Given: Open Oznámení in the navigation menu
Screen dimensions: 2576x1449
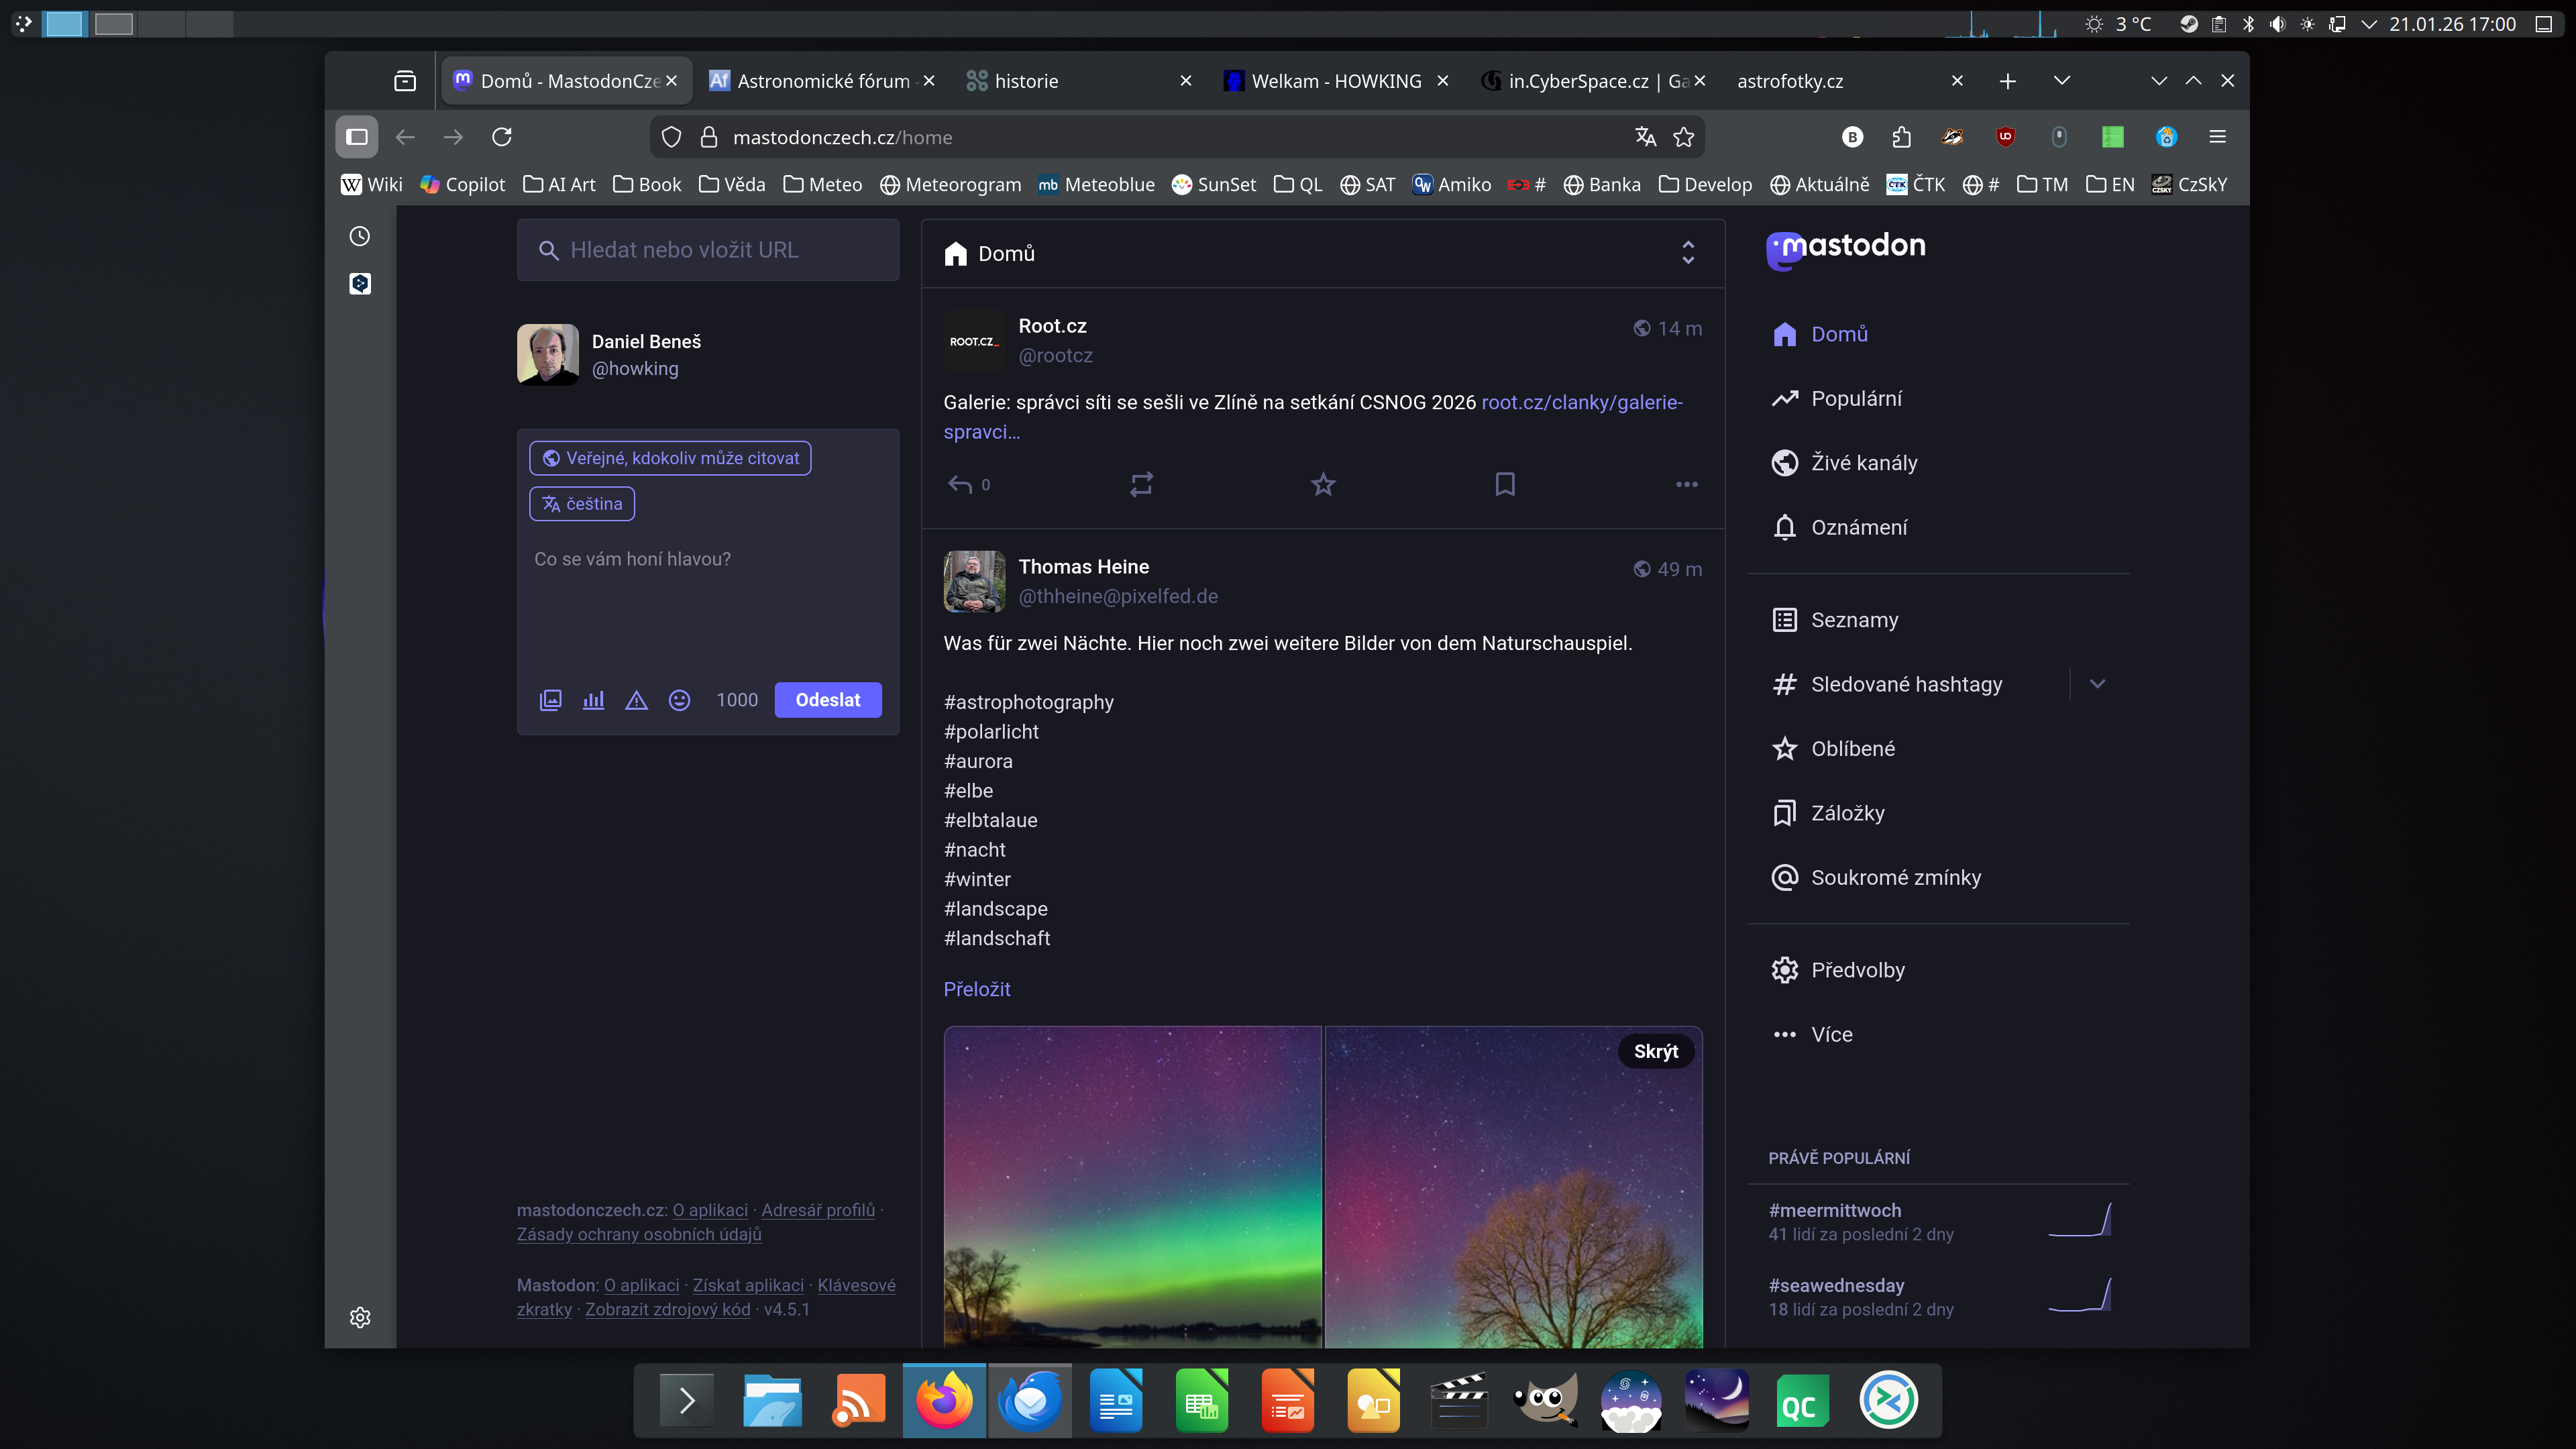Looking at the screenshot, I should (x=1858, y=527).
